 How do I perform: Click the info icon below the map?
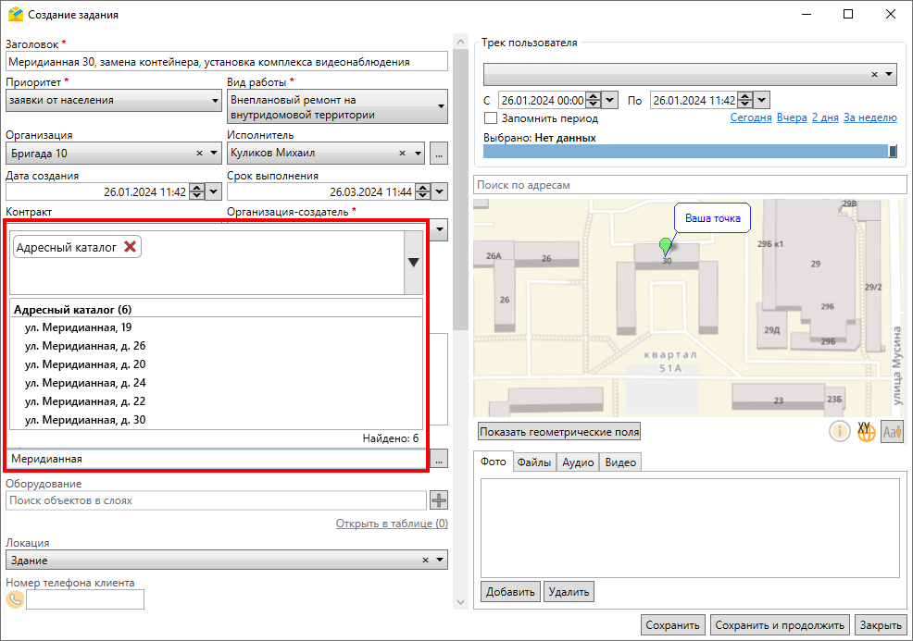pyautogui.click(x=839, y=431)
